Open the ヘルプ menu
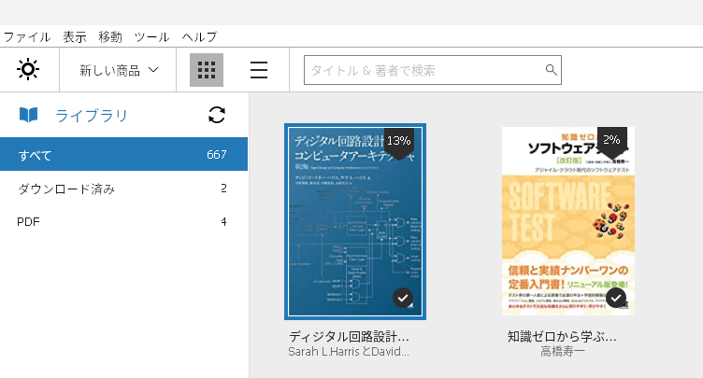The height and width of the screenshot is (378, 703). (199, 36)
